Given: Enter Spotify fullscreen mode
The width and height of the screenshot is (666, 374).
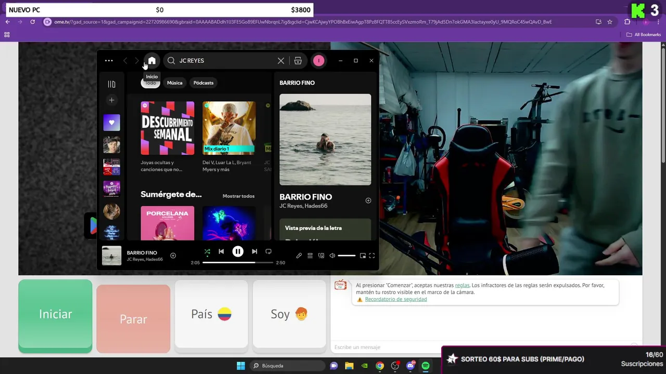Looking at the screenshot, I should (372, 256).
